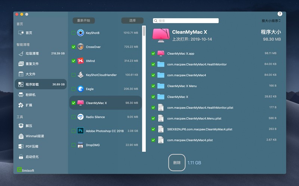Viewport: 299px width, 186px height.
Task: Check the KeyShotCloudHandler checkbox
Action: coord(73,75)
